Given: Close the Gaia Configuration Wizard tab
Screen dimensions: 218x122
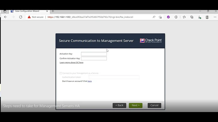Looking at the screenshot, I should pyautogui.click(x=47, y=11).
